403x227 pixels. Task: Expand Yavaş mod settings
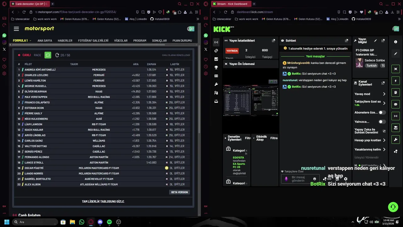pos(370,94)
